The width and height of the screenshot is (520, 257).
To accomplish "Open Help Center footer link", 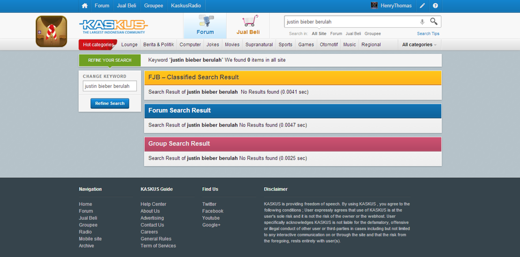I will (154, 204).
